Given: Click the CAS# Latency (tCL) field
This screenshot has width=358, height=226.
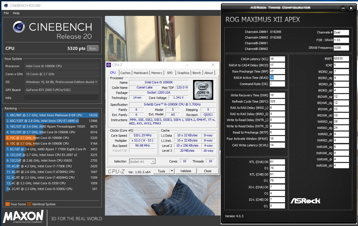Looking at the screenshot, I should (277, 59).
